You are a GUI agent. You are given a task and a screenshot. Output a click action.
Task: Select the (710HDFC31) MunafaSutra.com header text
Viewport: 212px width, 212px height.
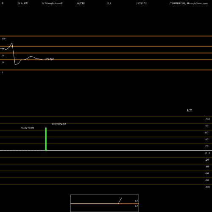(189, 3)
